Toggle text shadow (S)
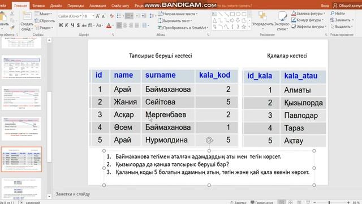This screenshot has height=204, width=362. point(78,25)
